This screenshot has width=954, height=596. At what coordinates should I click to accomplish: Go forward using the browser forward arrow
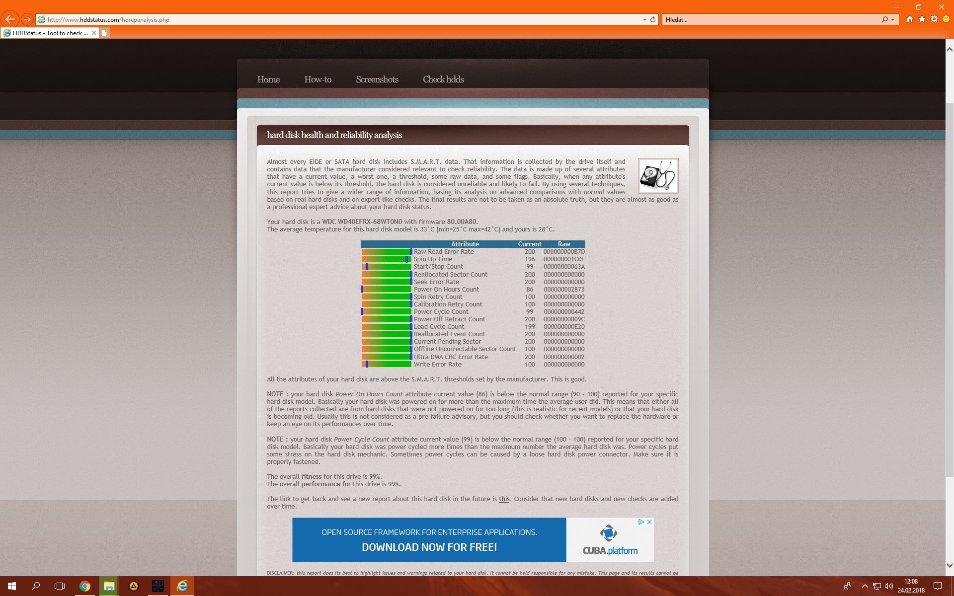pyautogui.click(x=27, y=19)
